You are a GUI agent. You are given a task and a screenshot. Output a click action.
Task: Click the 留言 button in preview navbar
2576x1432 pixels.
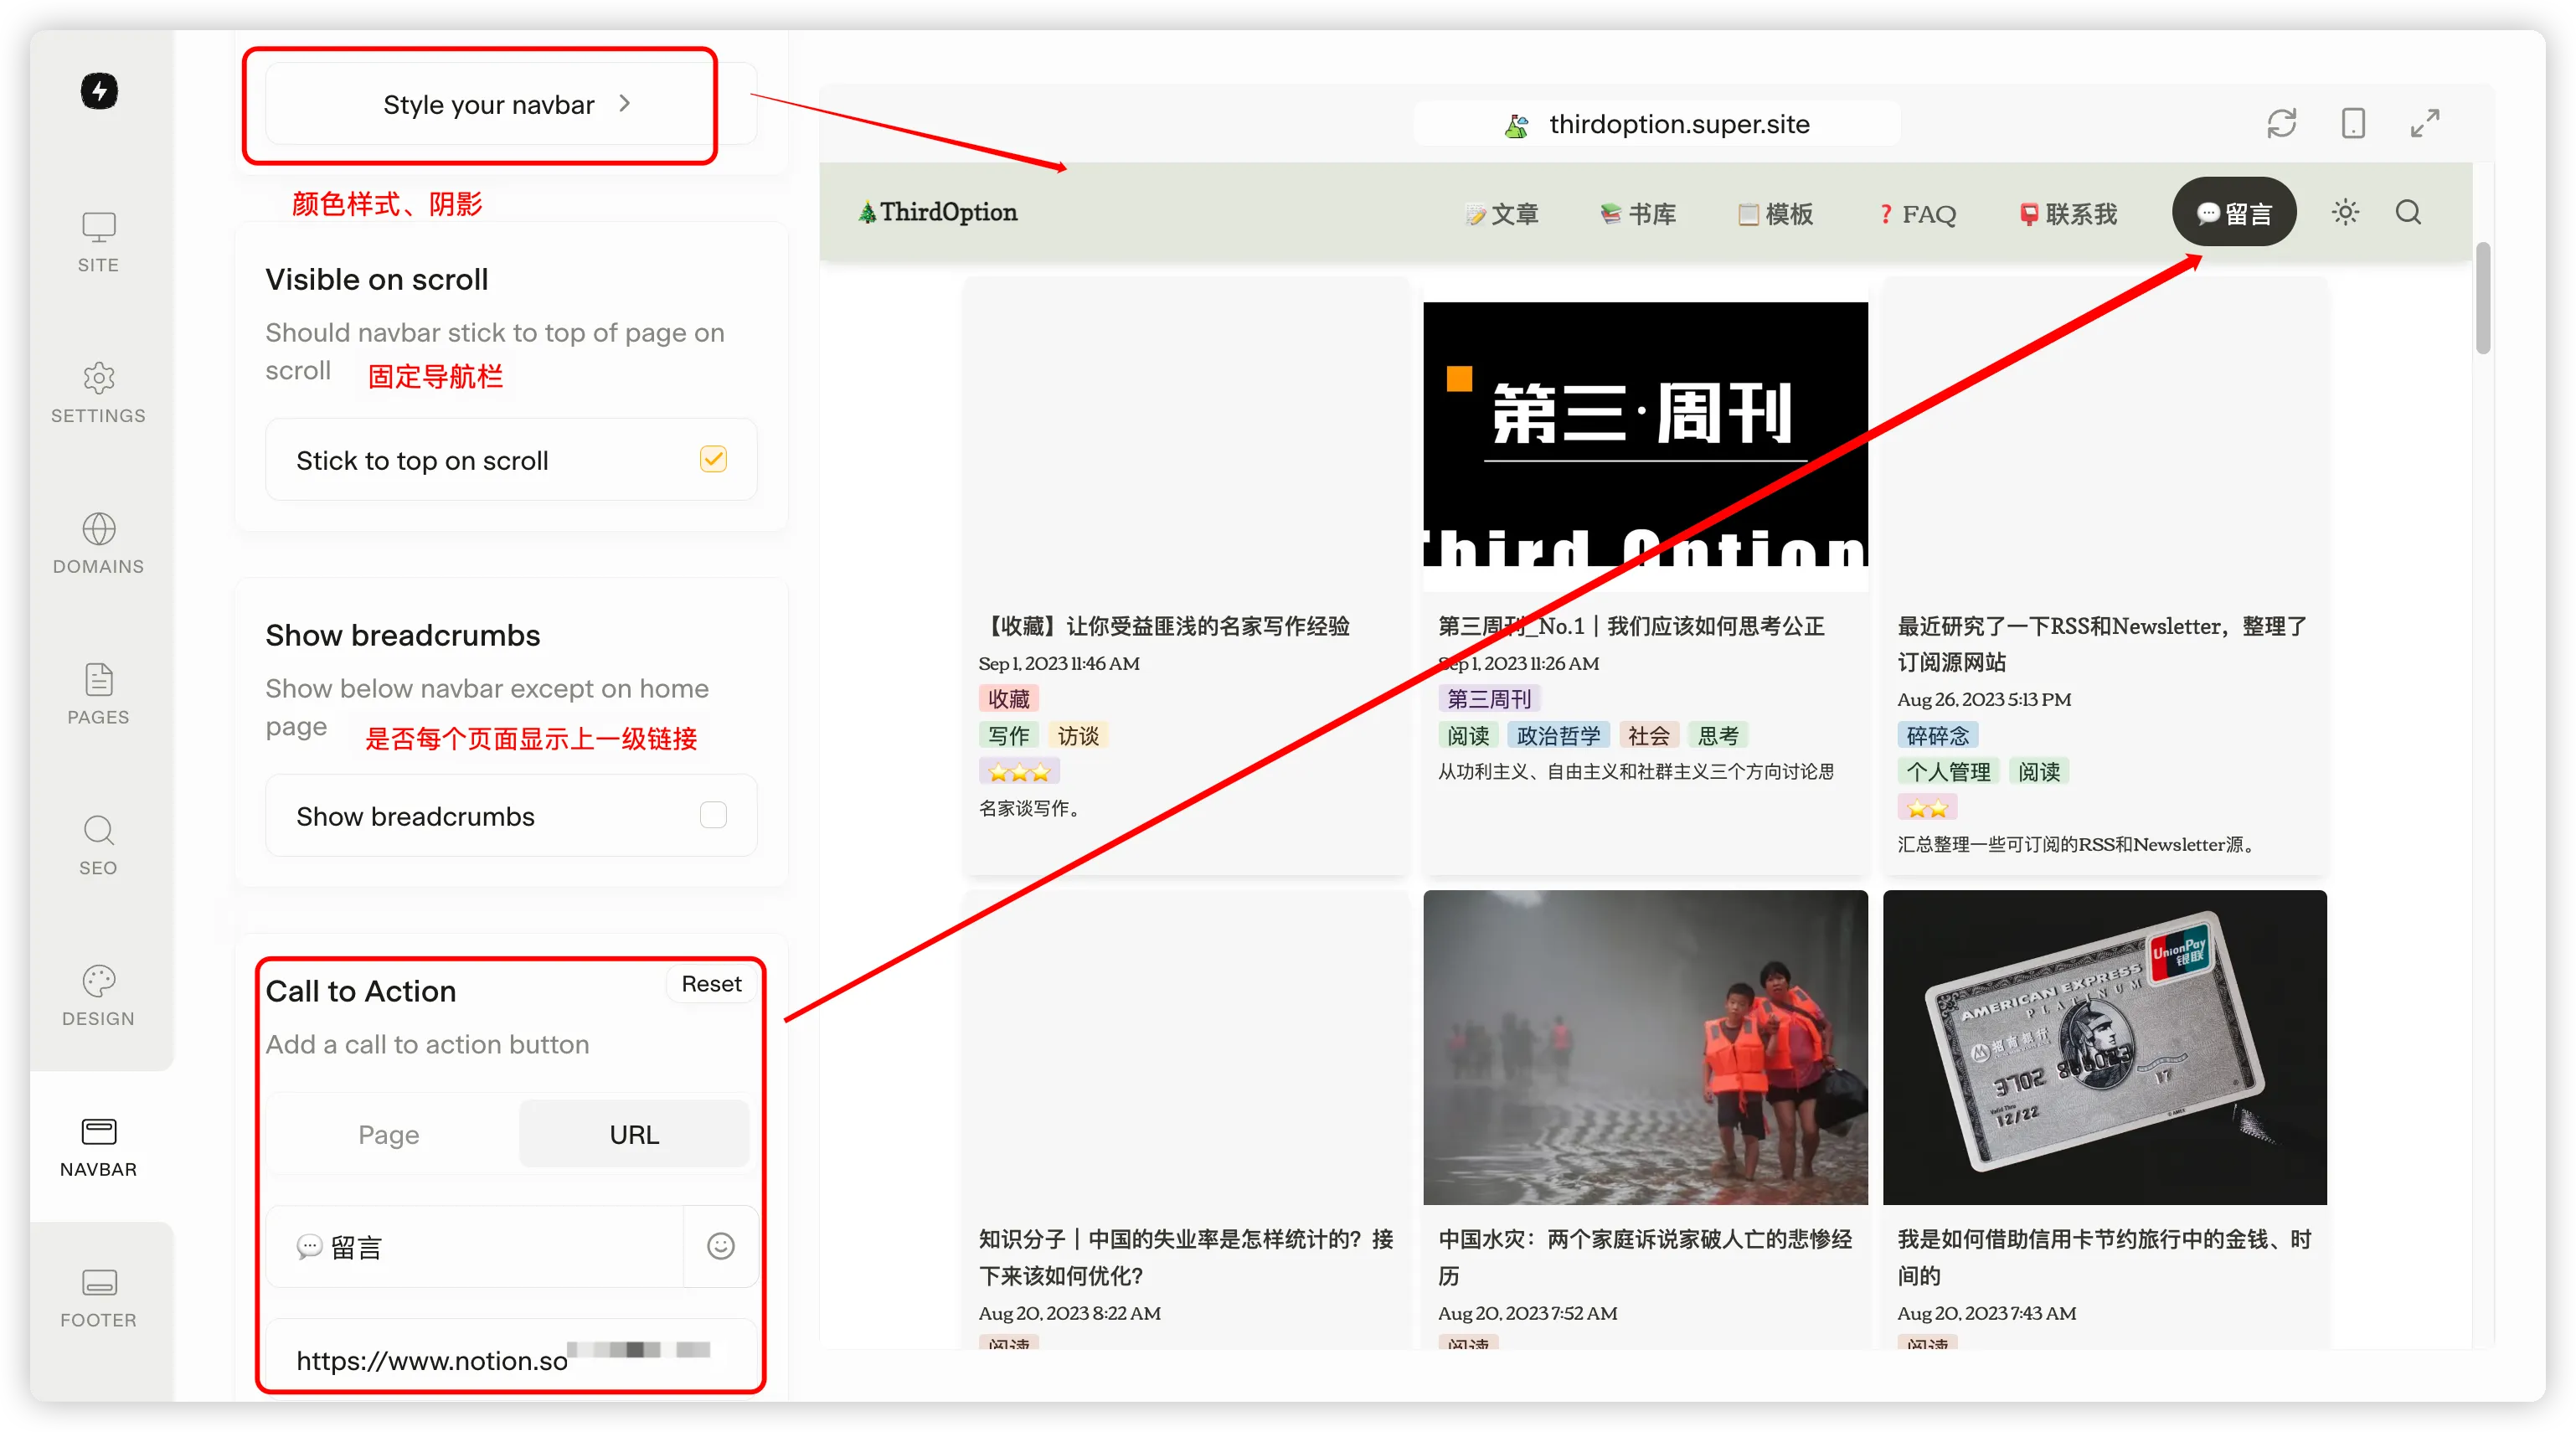pos(2233,213)
